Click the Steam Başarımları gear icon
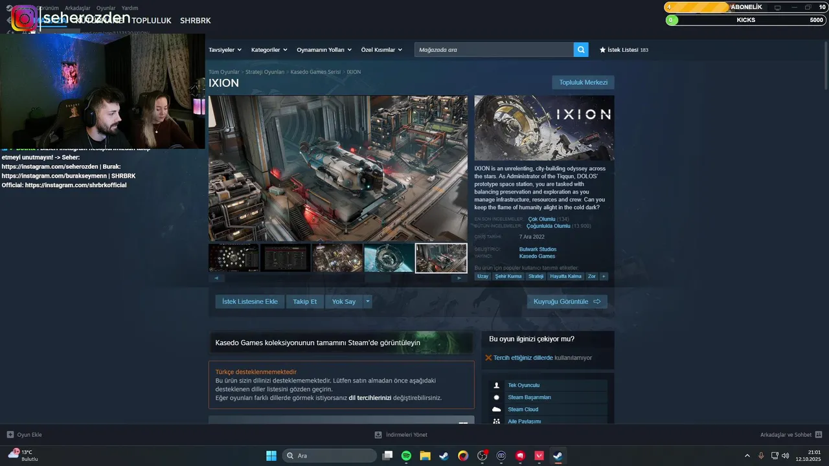 pyautogui.click(x=497, y=397)
